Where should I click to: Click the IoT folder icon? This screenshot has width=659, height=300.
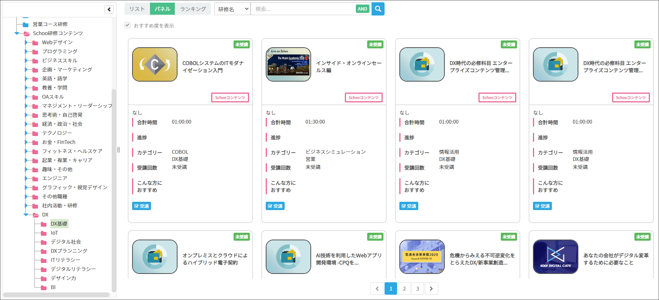coord(44,233)
